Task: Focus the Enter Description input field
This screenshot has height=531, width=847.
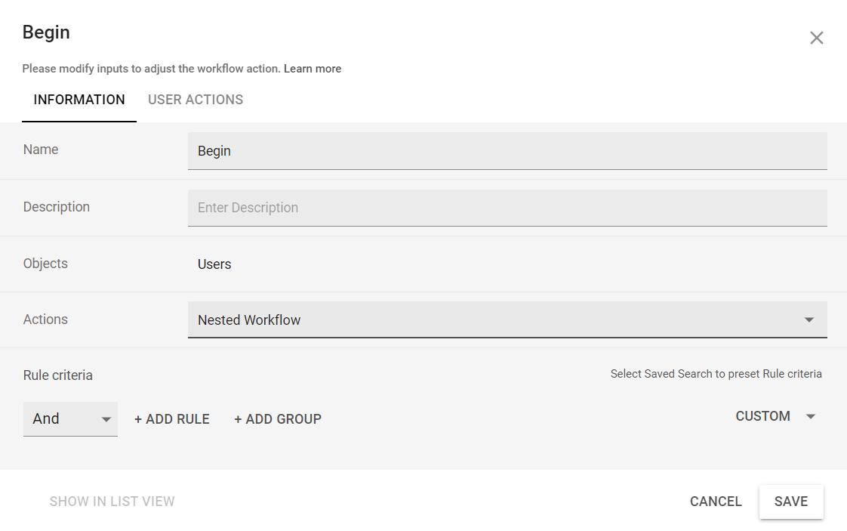Action: [x=507, y=208]
